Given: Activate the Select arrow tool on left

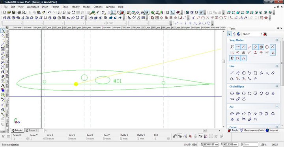Looking at the screenshot, I should pos(3,31).
